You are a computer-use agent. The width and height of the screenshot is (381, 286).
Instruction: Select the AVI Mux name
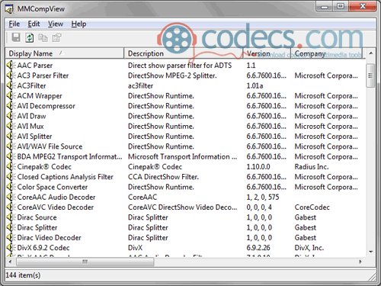click(30, 126)
